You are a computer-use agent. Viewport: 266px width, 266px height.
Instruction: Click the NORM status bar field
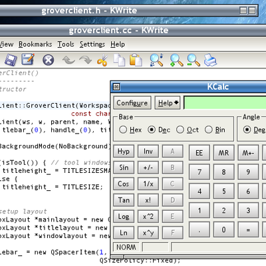pos(126,247)
